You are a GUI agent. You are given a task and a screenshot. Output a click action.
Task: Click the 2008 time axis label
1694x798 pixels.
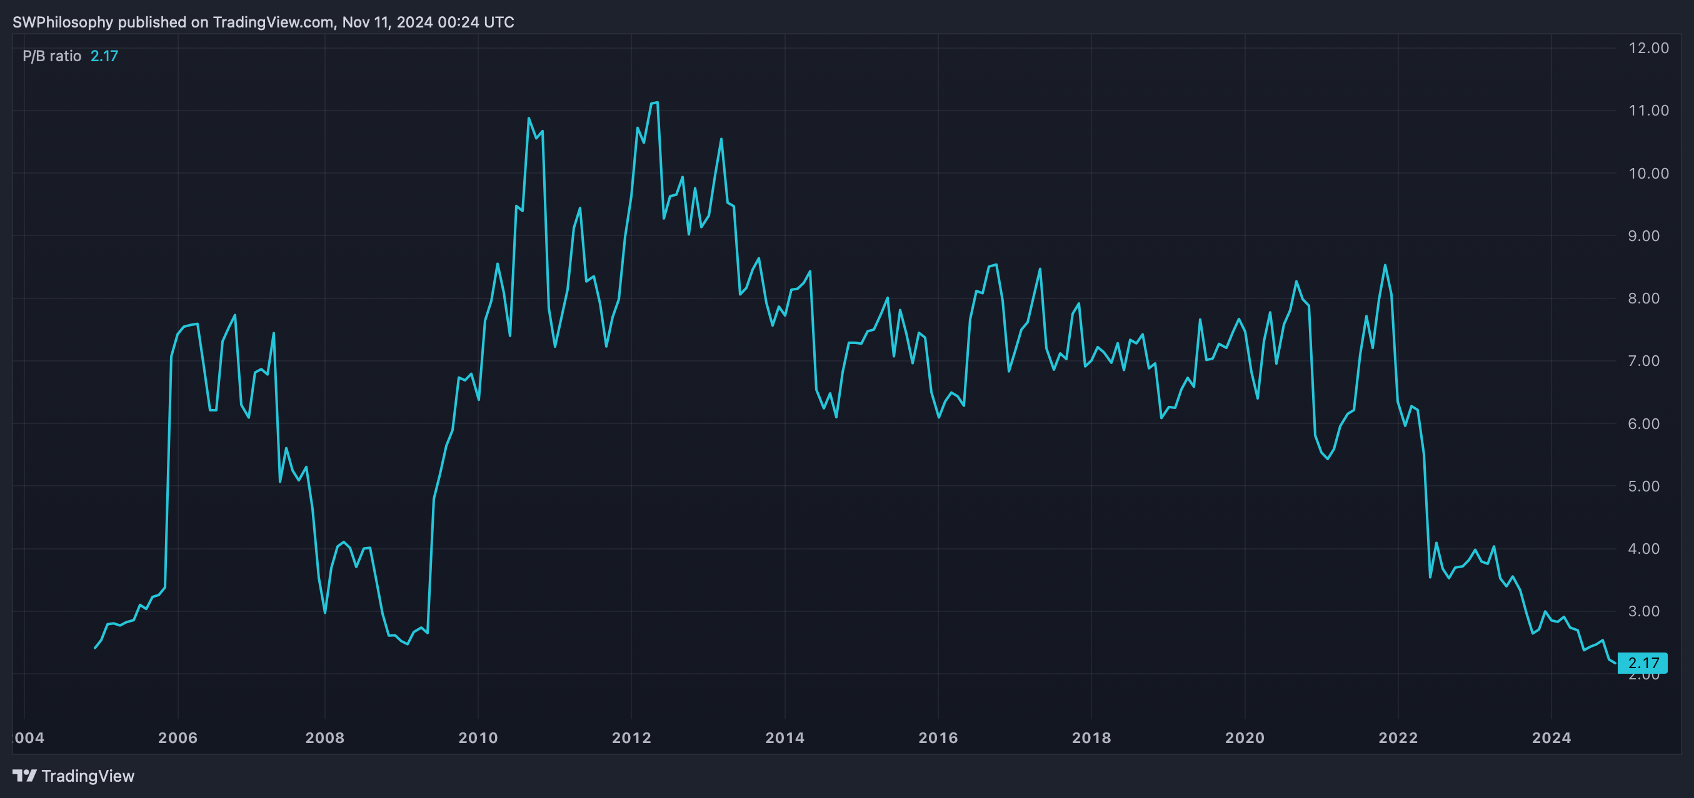[325, 737]
